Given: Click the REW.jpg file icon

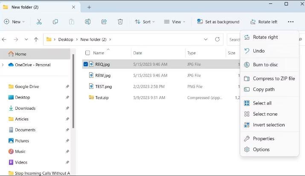Looking at the screenshot, I should (x=91, y=75).
